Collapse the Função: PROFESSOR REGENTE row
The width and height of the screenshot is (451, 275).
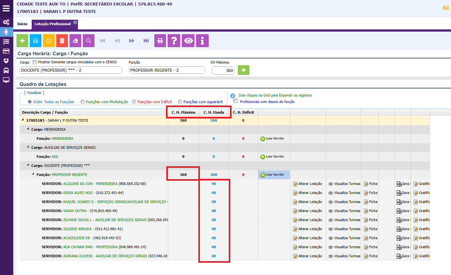[x=33, y=175]
